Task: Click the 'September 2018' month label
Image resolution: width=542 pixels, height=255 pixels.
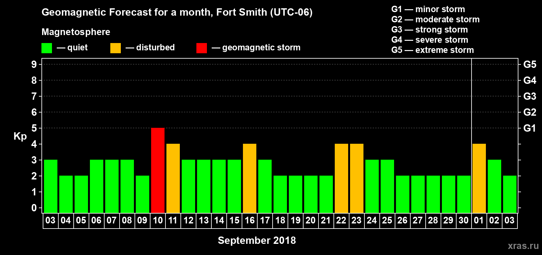Action: pyautogui.click(x=257, y=240)
